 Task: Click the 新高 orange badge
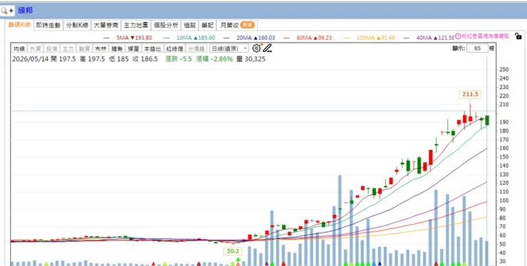248,25
